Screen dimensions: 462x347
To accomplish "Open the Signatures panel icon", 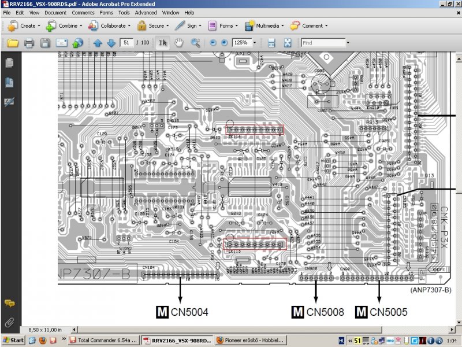I will 9,102.
